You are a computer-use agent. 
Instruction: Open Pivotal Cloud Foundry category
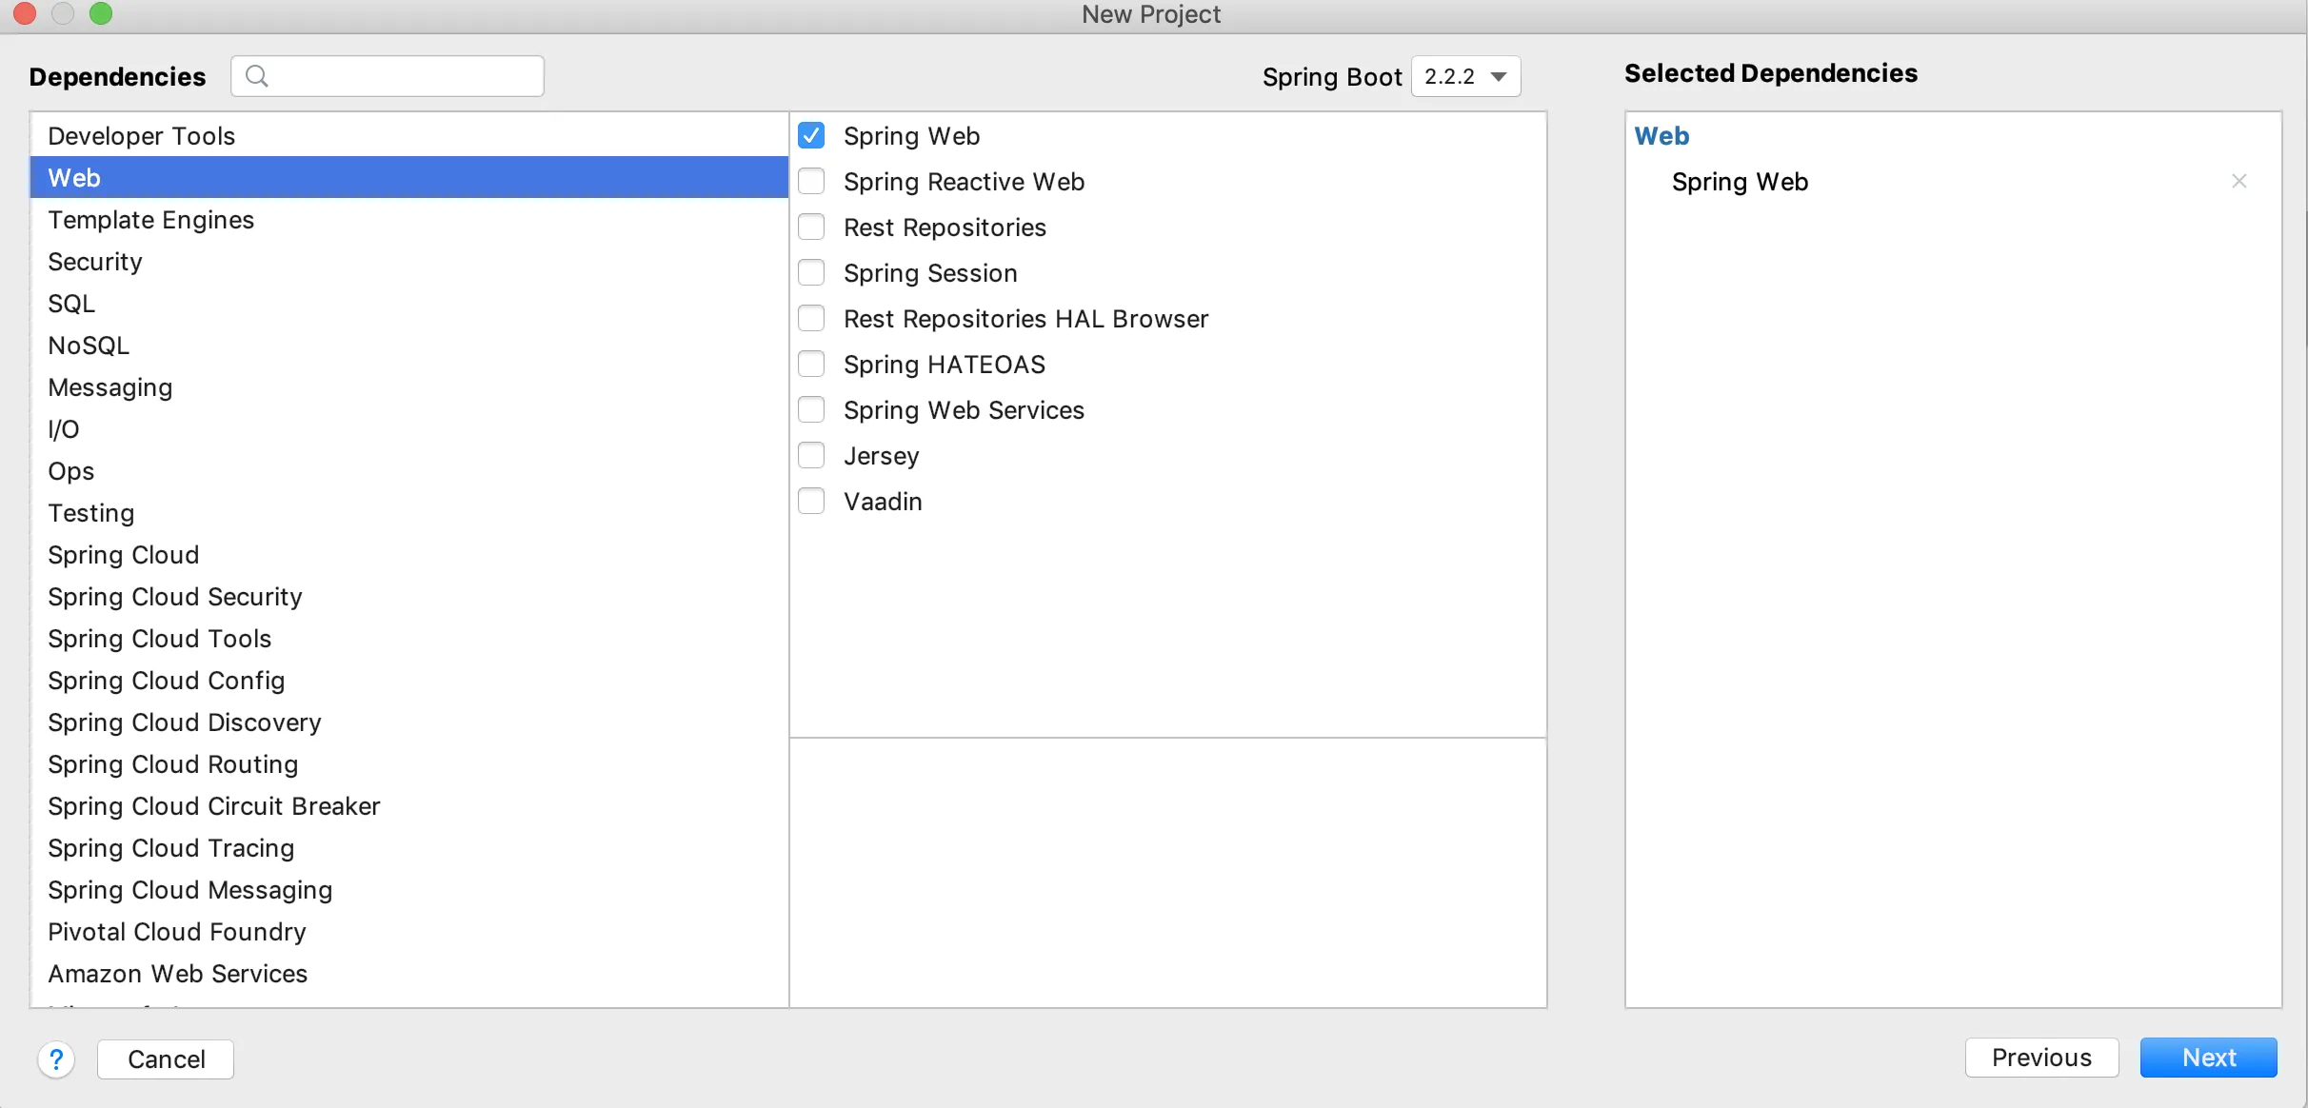[409, 932]
